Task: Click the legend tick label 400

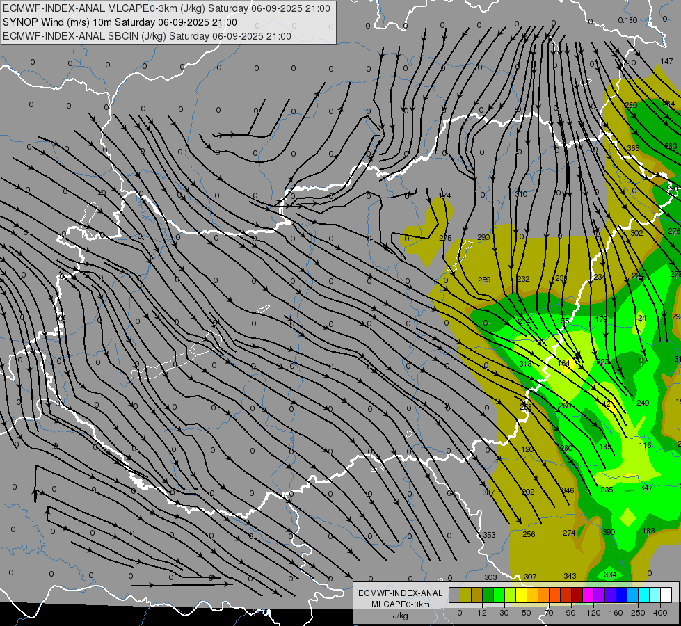Action: [660, 613]
